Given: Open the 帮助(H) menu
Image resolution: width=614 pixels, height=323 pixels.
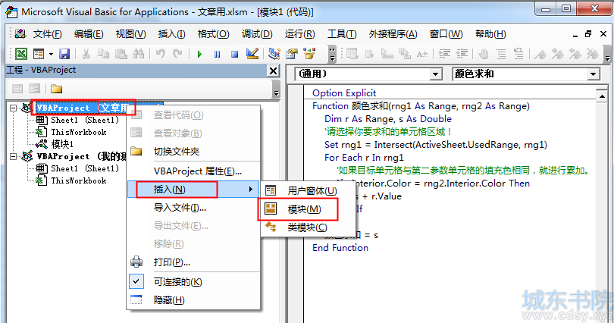Looking at the screenshot, I should pyautogui.click(x=490, y=34).
